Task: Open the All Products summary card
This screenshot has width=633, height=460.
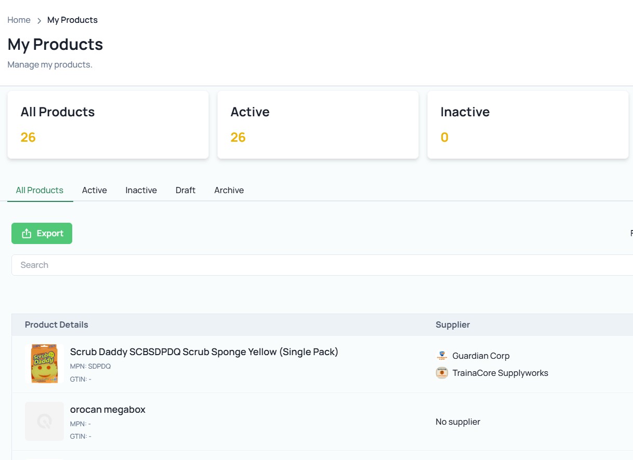Action: coord(108,125)
